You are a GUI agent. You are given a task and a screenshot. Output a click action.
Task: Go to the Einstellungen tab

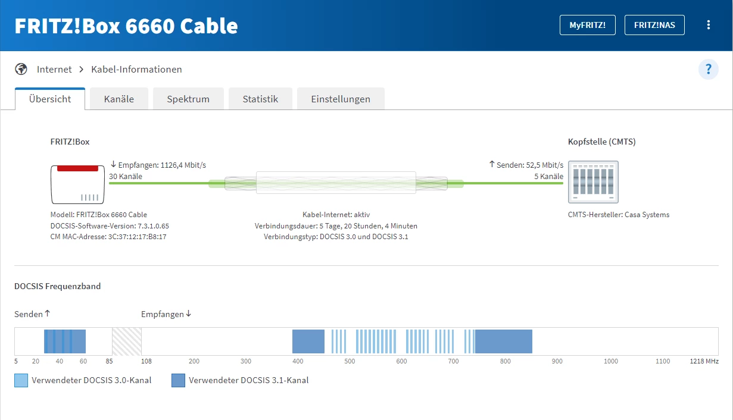click(341, 99)
